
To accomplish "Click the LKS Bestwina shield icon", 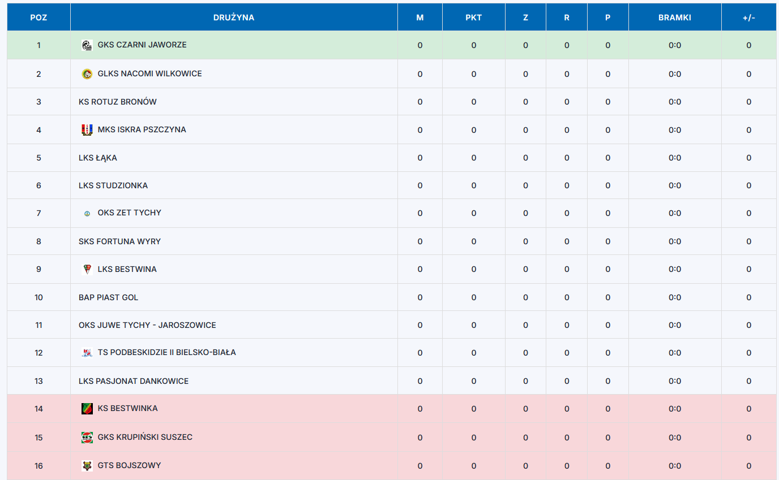I will (87, 269).
